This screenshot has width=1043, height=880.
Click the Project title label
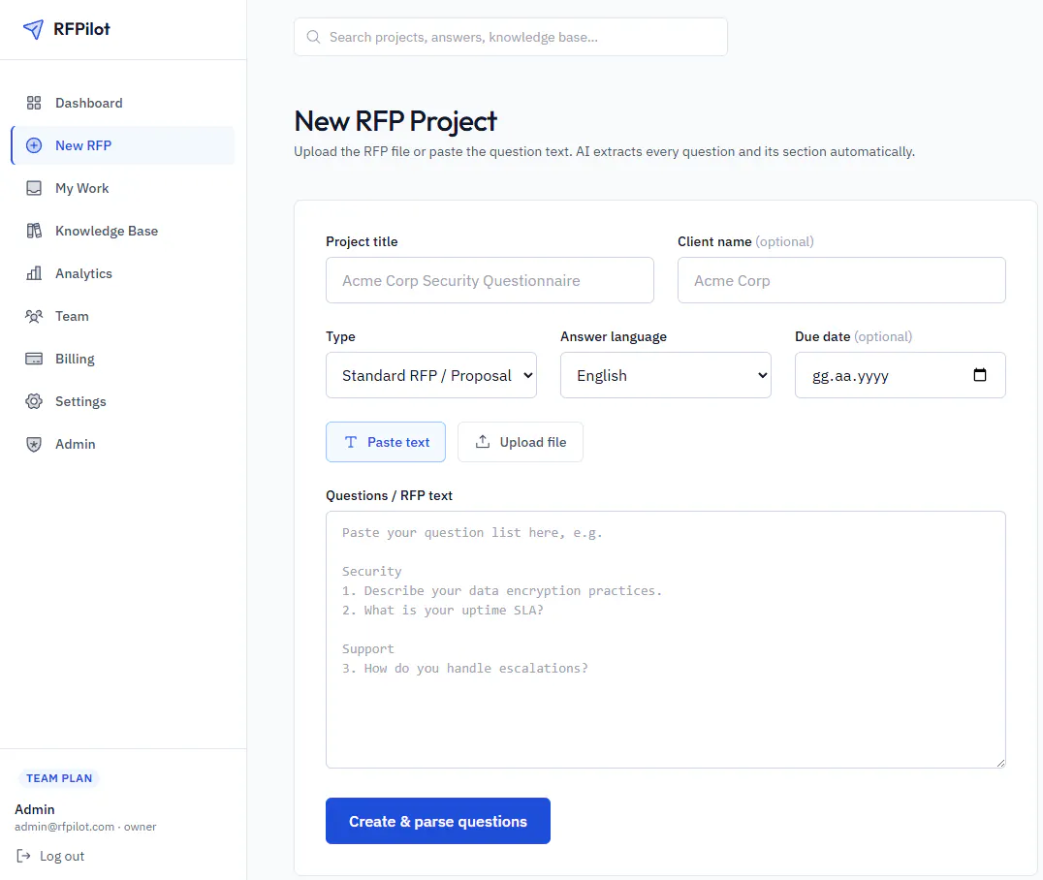[362, 241]
